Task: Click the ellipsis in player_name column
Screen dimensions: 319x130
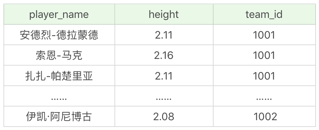Action: coord(59,99)
